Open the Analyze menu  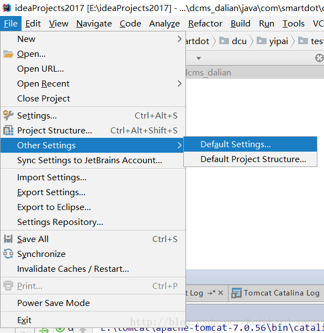pyautogui.click(x=164, y=24)
